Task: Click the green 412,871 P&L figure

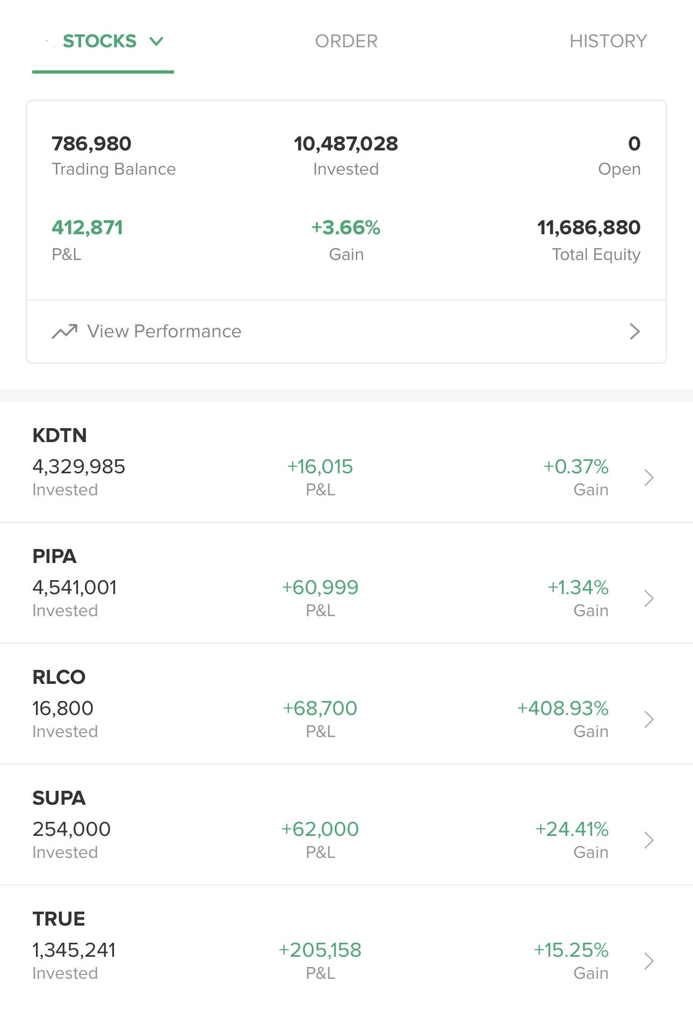Action: coord(87,228)
